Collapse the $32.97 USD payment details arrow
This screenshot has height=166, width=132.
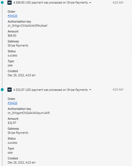90,90
